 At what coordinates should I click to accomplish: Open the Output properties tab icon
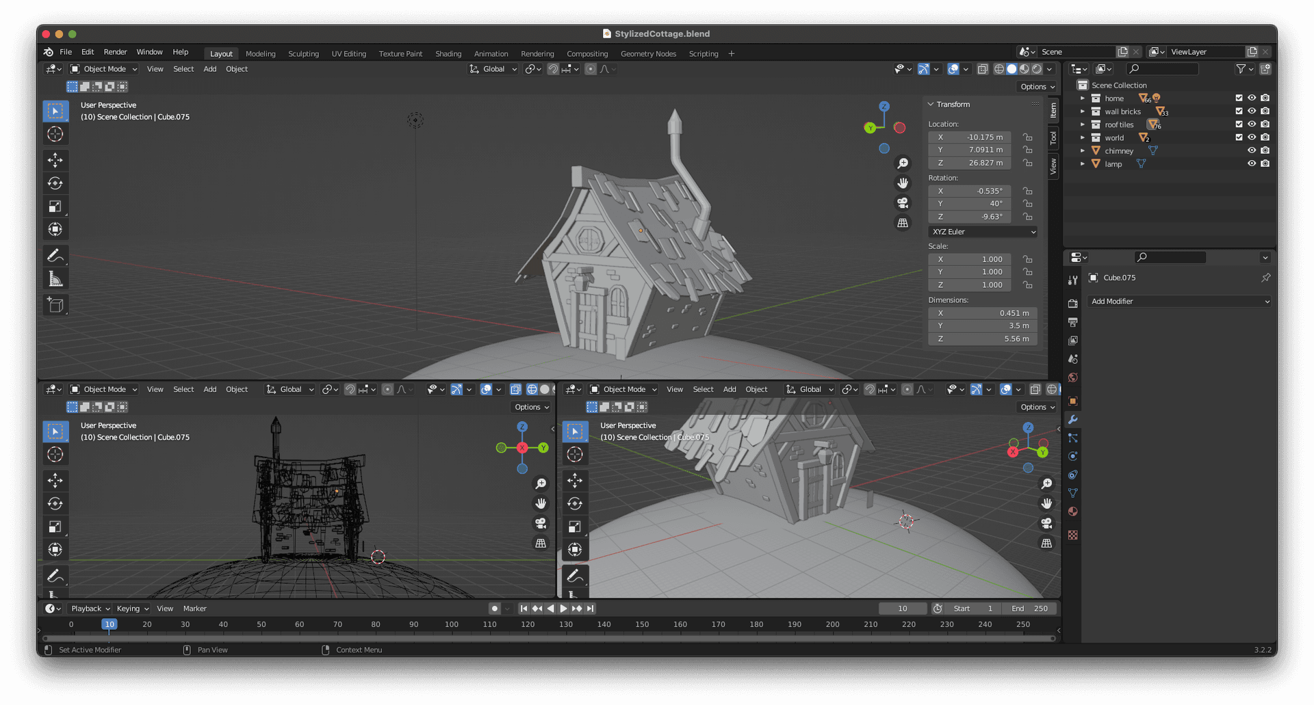point(1072,321)
